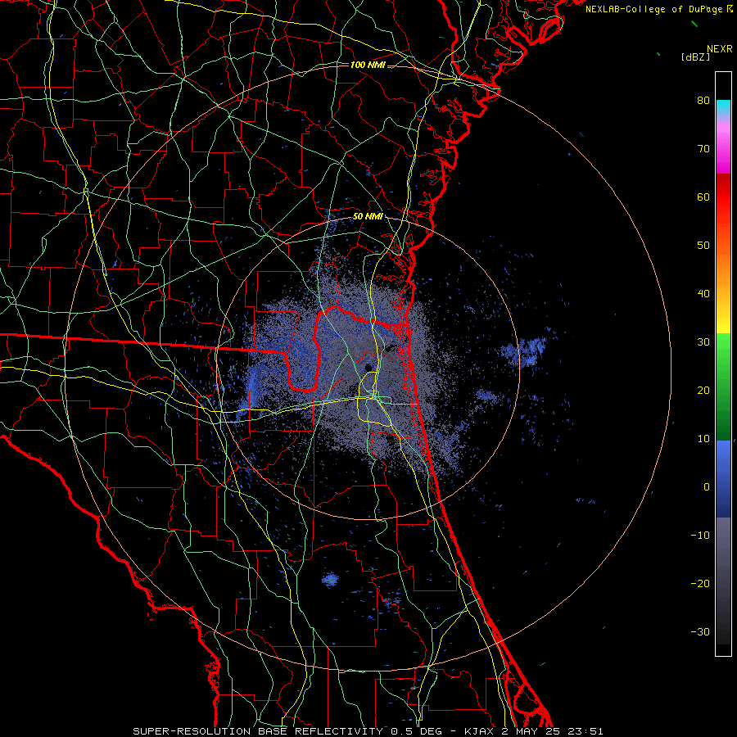This screenshot has width=737, height=737.
Task: Click the 100 NMI range ring label
Action: [367, 65]
